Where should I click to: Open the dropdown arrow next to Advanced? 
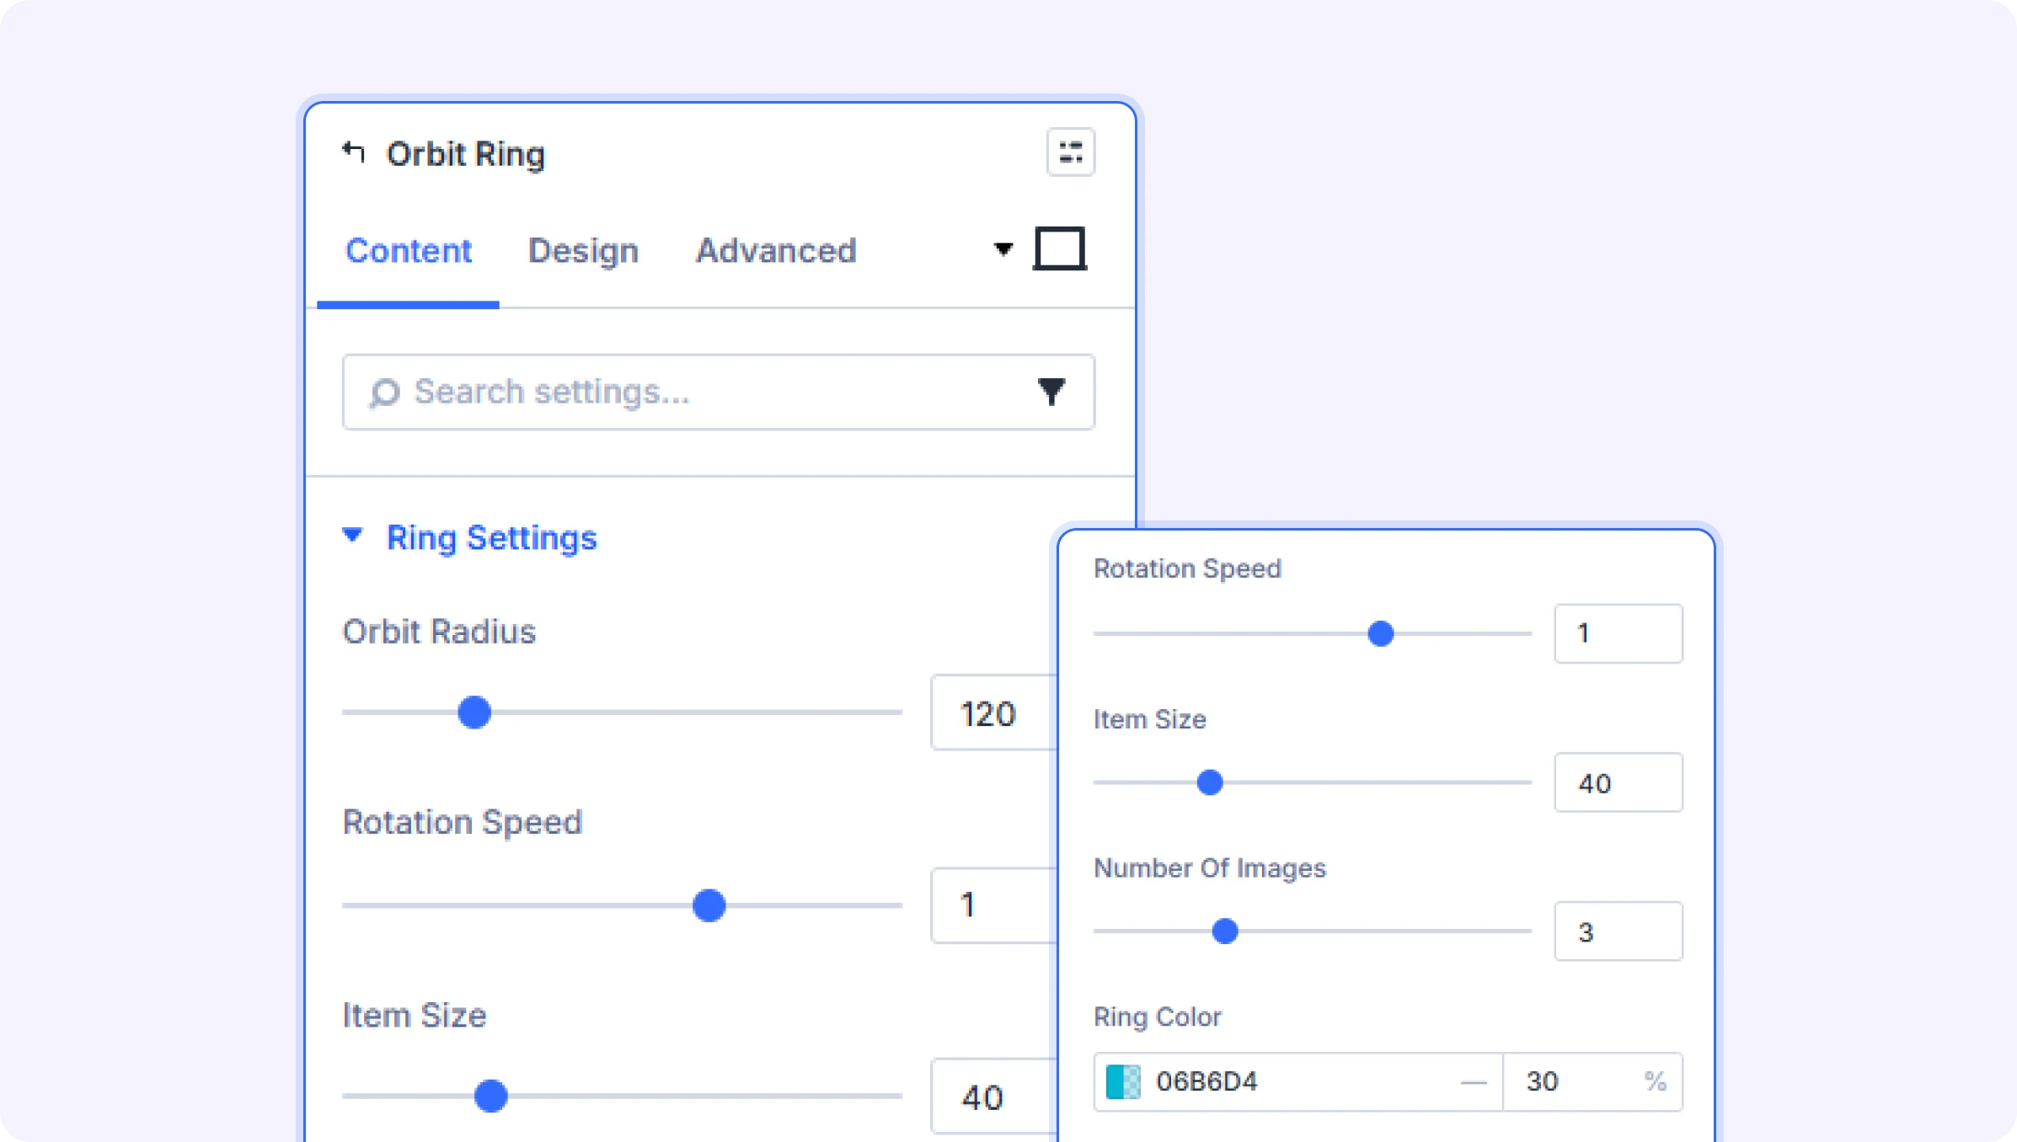pos(1003,249)
